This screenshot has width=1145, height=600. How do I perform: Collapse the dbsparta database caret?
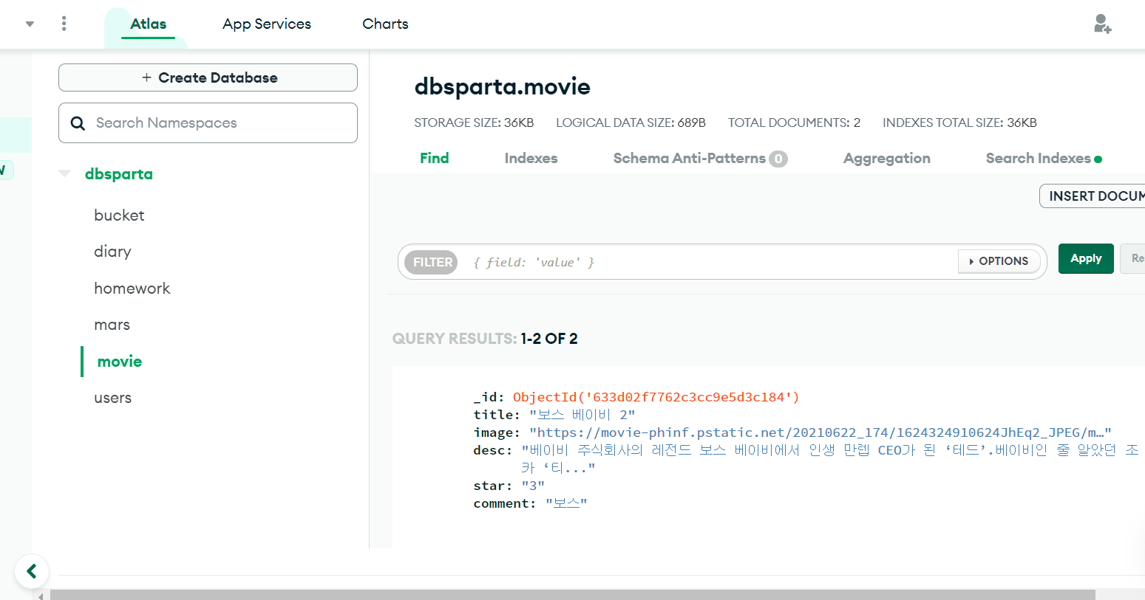(x=65, y=174)
